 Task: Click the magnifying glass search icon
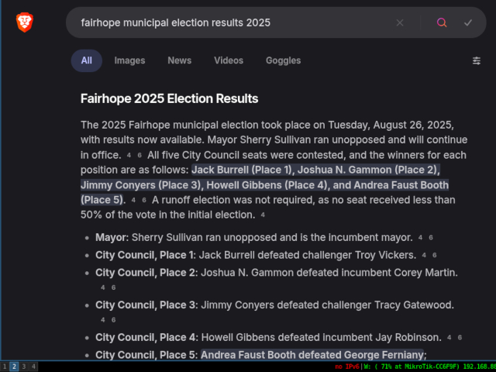(442, 22)
